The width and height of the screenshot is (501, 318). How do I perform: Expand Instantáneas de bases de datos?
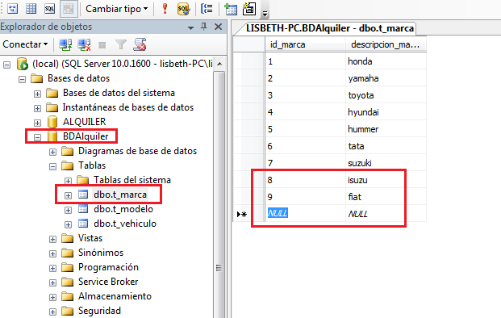(x=37, y=108)
